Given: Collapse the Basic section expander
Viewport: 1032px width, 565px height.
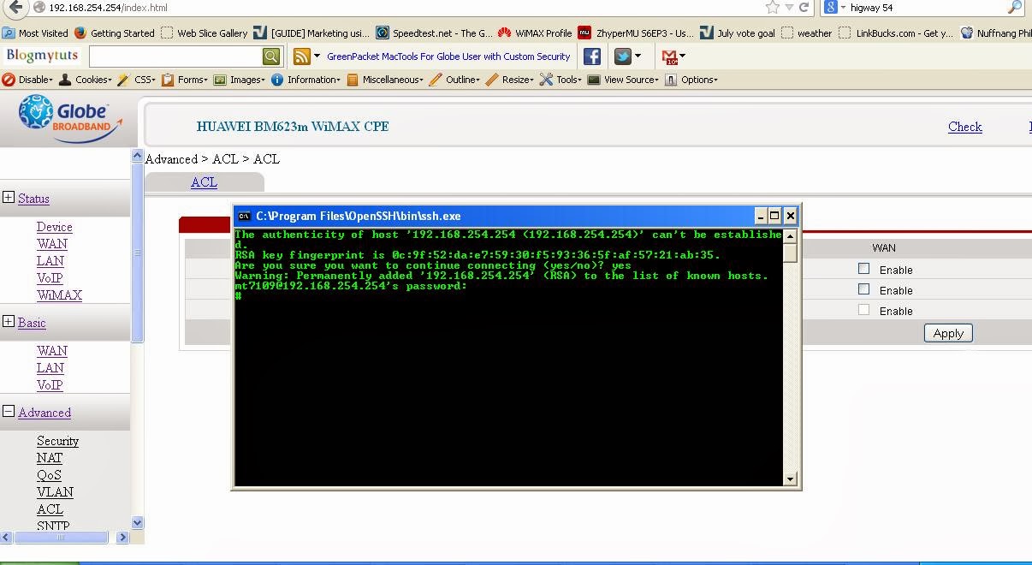Looking at the screenshot, I should point(9,322).
